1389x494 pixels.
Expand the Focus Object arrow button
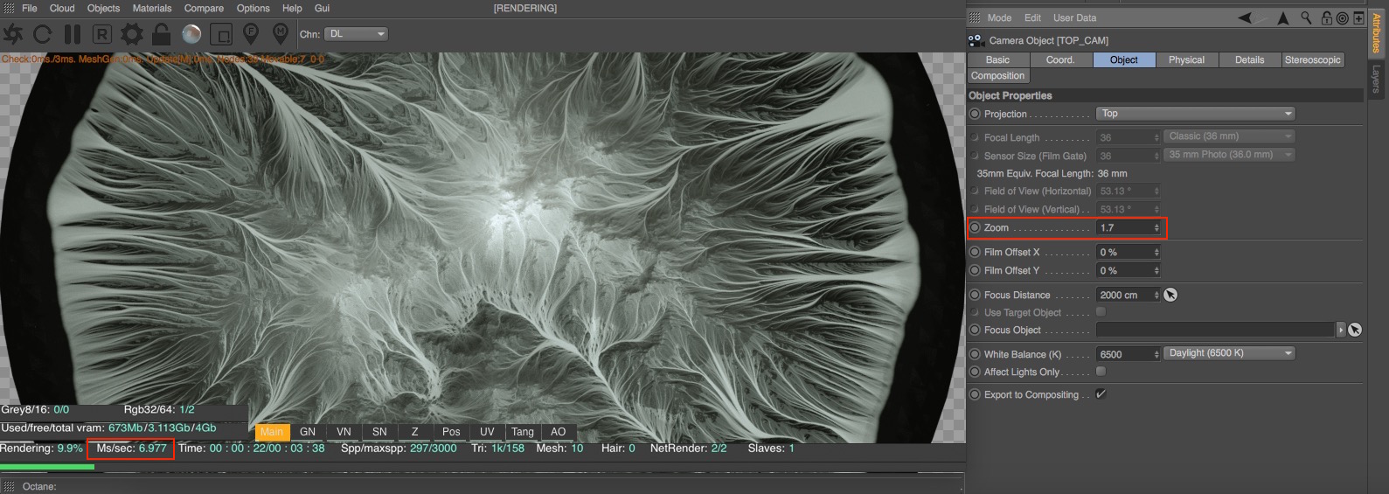1341,330
